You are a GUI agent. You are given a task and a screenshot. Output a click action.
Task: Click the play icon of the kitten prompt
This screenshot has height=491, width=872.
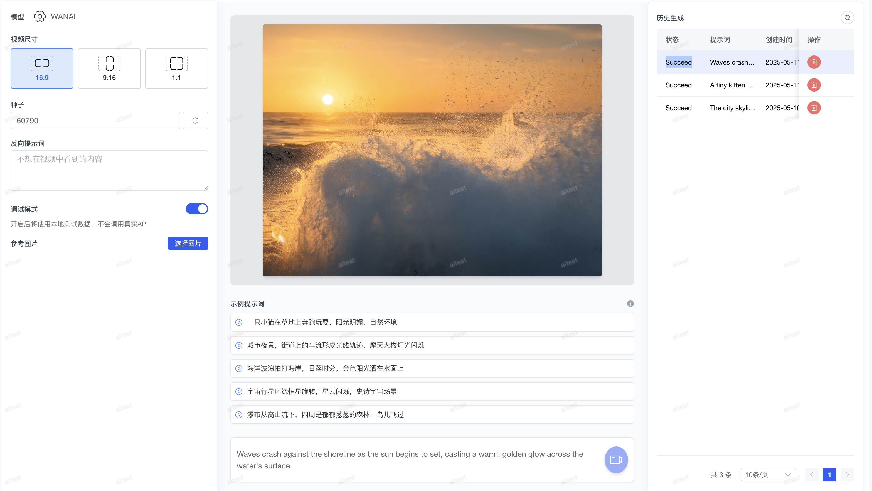[x=239, y=322]
